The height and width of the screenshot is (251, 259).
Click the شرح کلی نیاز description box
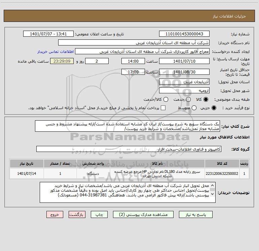click(127, 126)
